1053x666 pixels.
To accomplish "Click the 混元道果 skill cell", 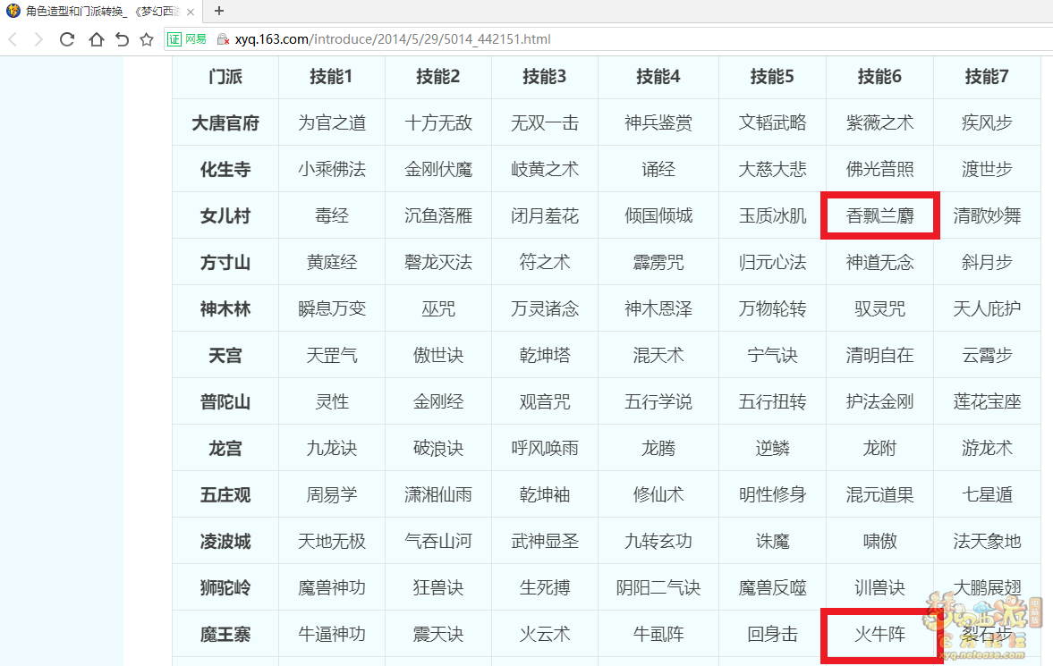I will click(879, 494).
